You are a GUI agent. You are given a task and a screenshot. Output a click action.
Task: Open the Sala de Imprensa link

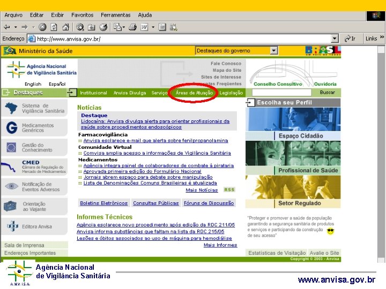pos(24,245)
